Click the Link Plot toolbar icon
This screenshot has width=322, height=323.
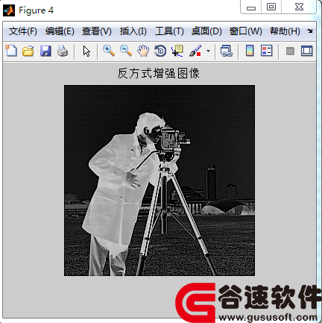click(x=227, y=51)
